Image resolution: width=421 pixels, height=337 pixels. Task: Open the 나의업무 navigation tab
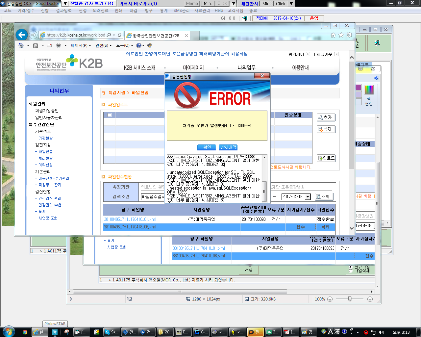click(246, 67)
